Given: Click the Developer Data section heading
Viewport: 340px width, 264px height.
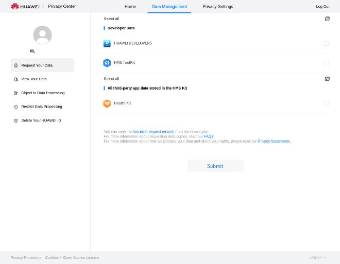Looking at the screenshot, I should (x=121, y=28).
